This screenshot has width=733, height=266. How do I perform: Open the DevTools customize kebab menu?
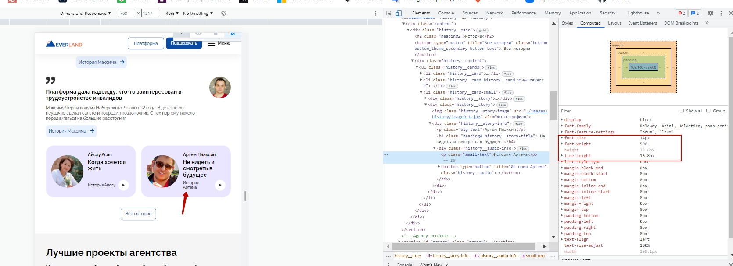(721, 13)
